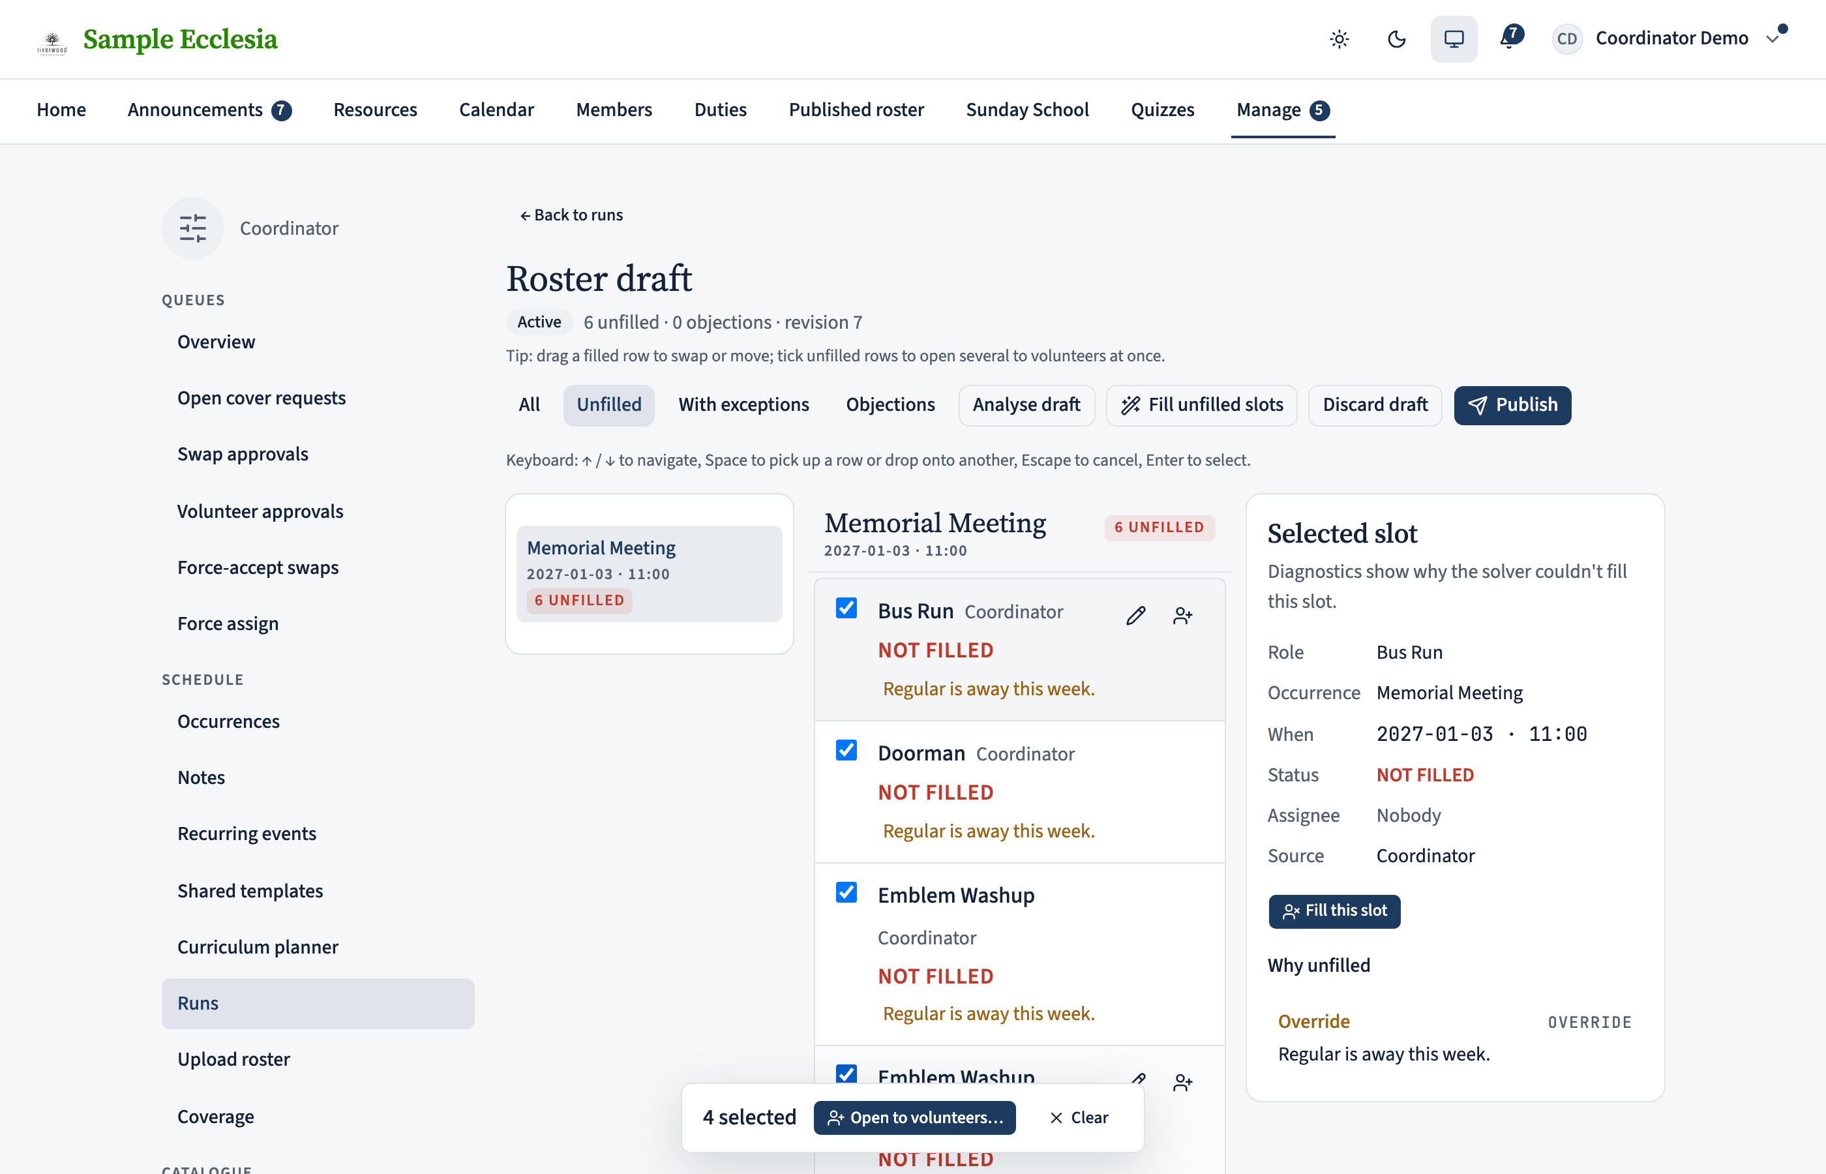Uncheck the Doorman checkbox
This screenshot has width=1826, height=1174.
[x=846, y=750]
